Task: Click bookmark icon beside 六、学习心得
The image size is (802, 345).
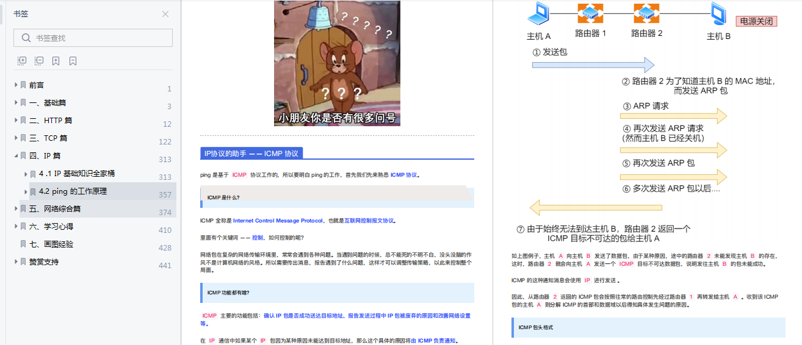Action: 23,226
